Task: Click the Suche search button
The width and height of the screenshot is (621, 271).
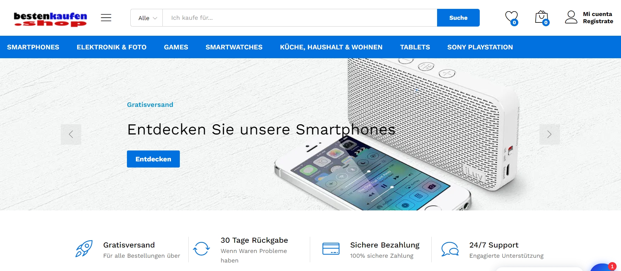Action: [458, 18]
